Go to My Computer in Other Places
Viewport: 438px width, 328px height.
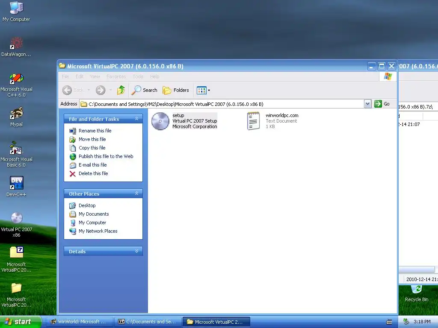click(x=92, y=223)
